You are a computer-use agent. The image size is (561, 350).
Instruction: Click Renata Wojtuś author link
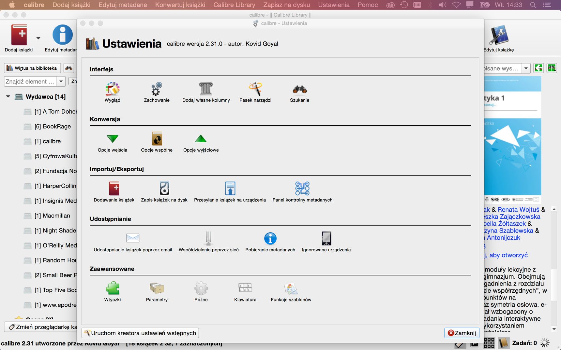coord(518,210)
